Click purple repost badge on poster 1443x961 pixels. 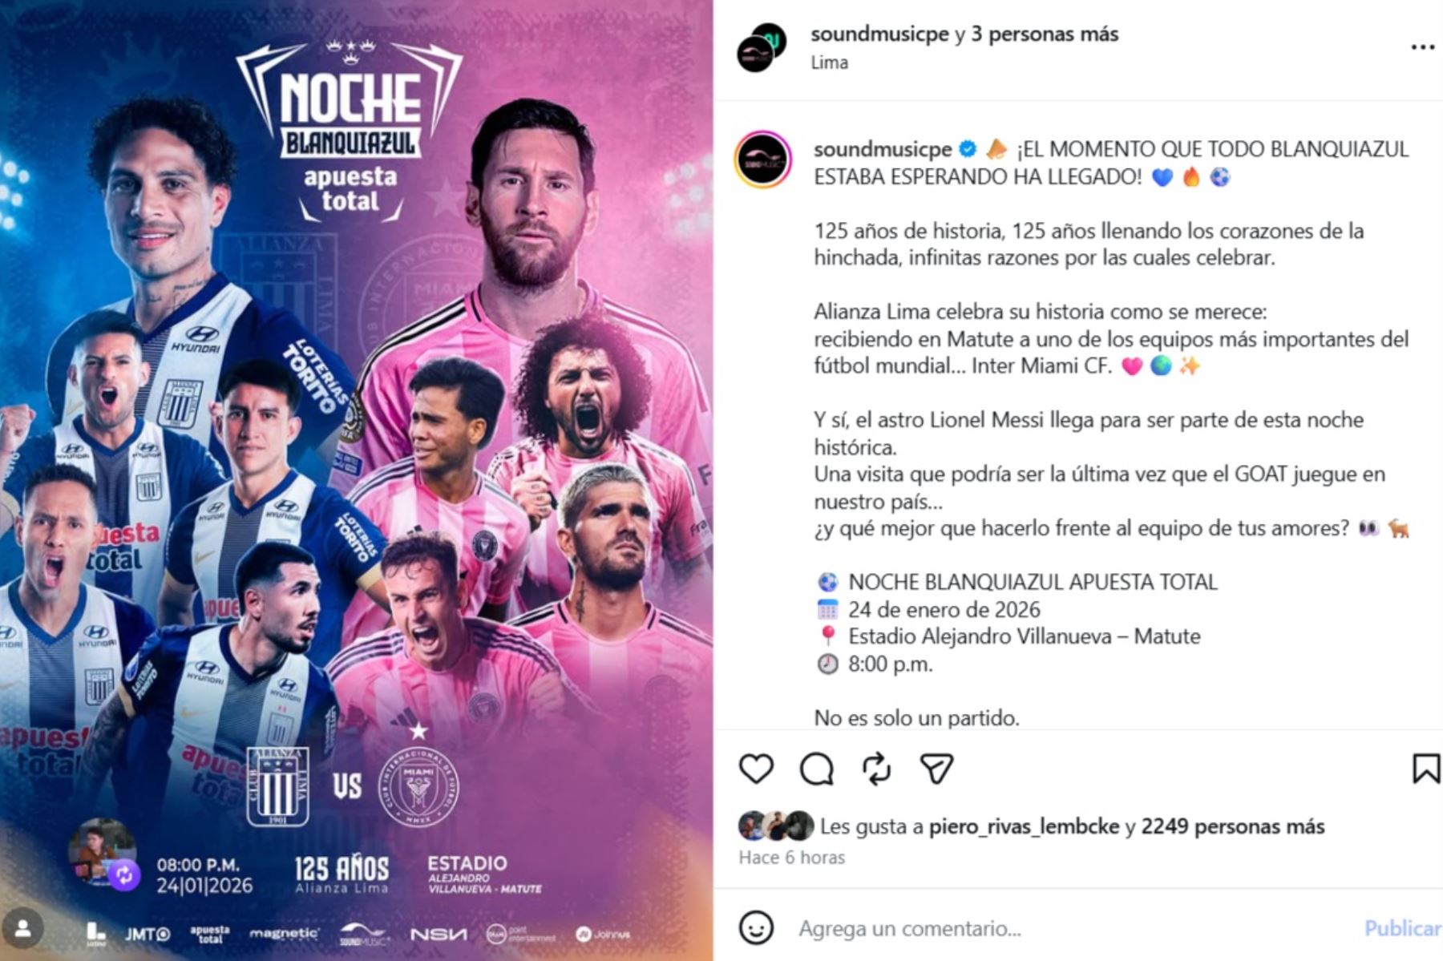124,875
